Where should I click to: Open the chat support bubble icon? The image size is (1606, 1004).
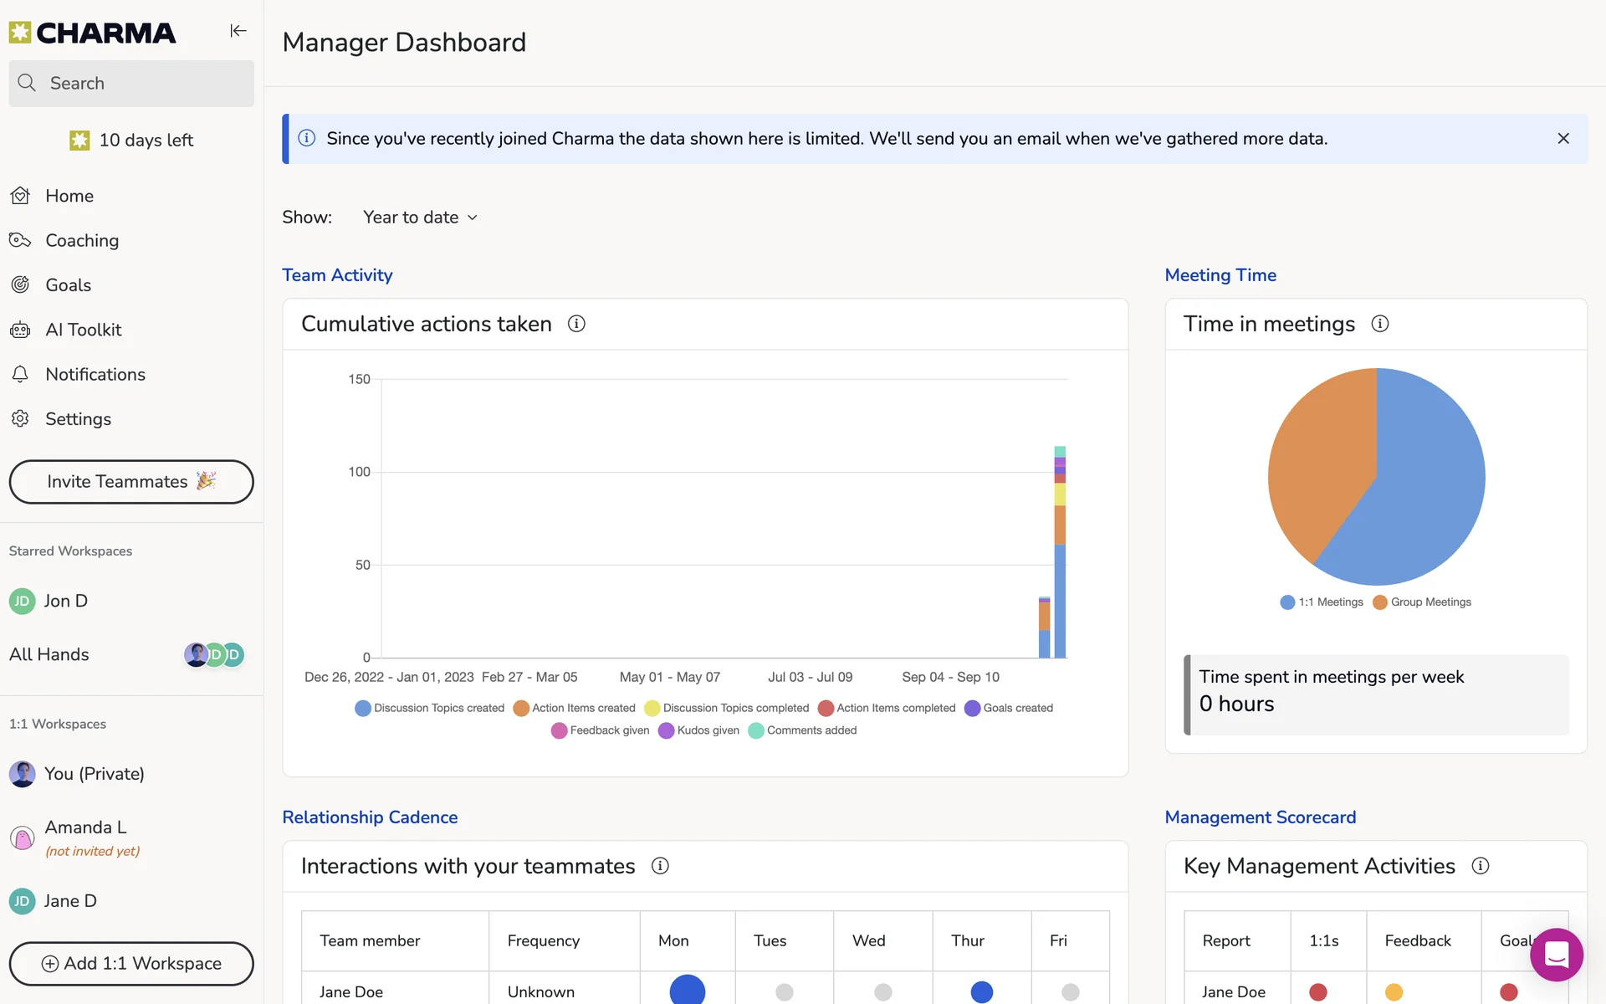click(1556, 955)
